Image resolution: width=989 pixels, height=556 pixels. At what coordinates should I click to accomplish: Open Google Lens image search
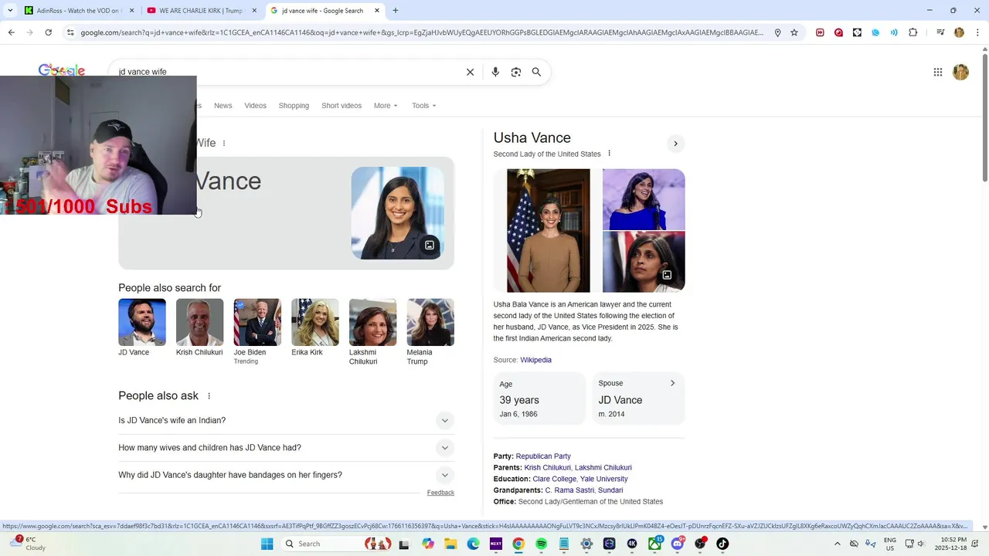point(516,72)
